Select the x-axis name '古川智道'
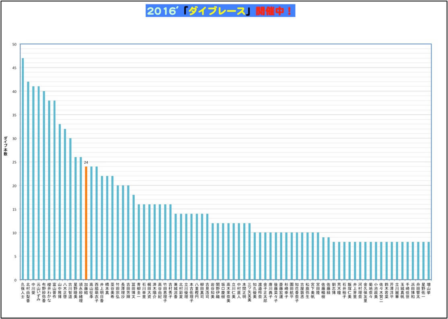 click(x=70, y=290)
